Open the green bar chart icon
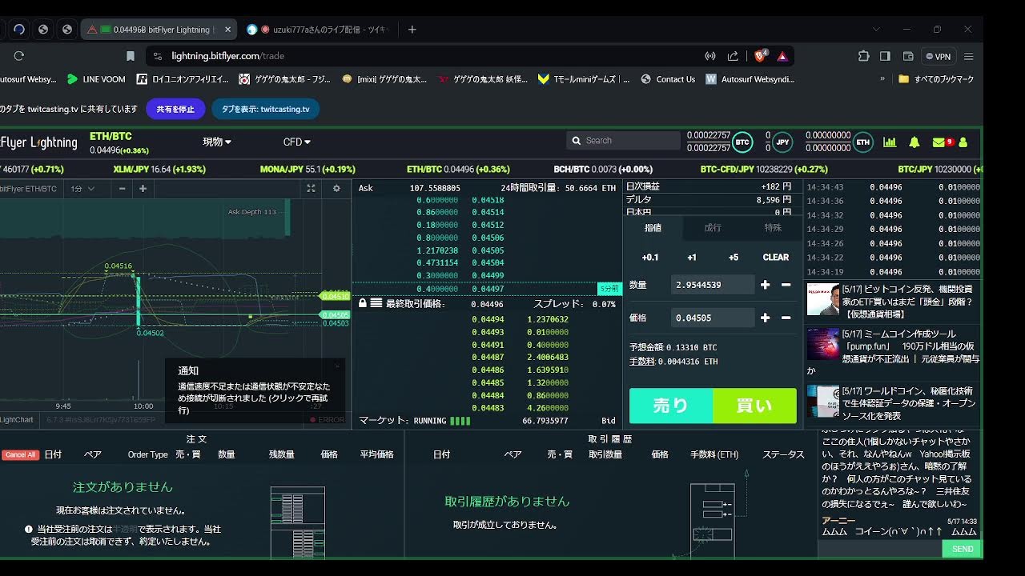 click(890, 142)
